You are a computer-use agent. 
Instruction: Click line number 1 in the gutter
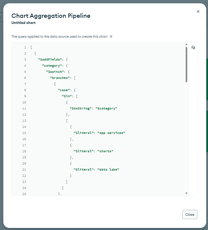pyautogui.click(x=25, y=47)
